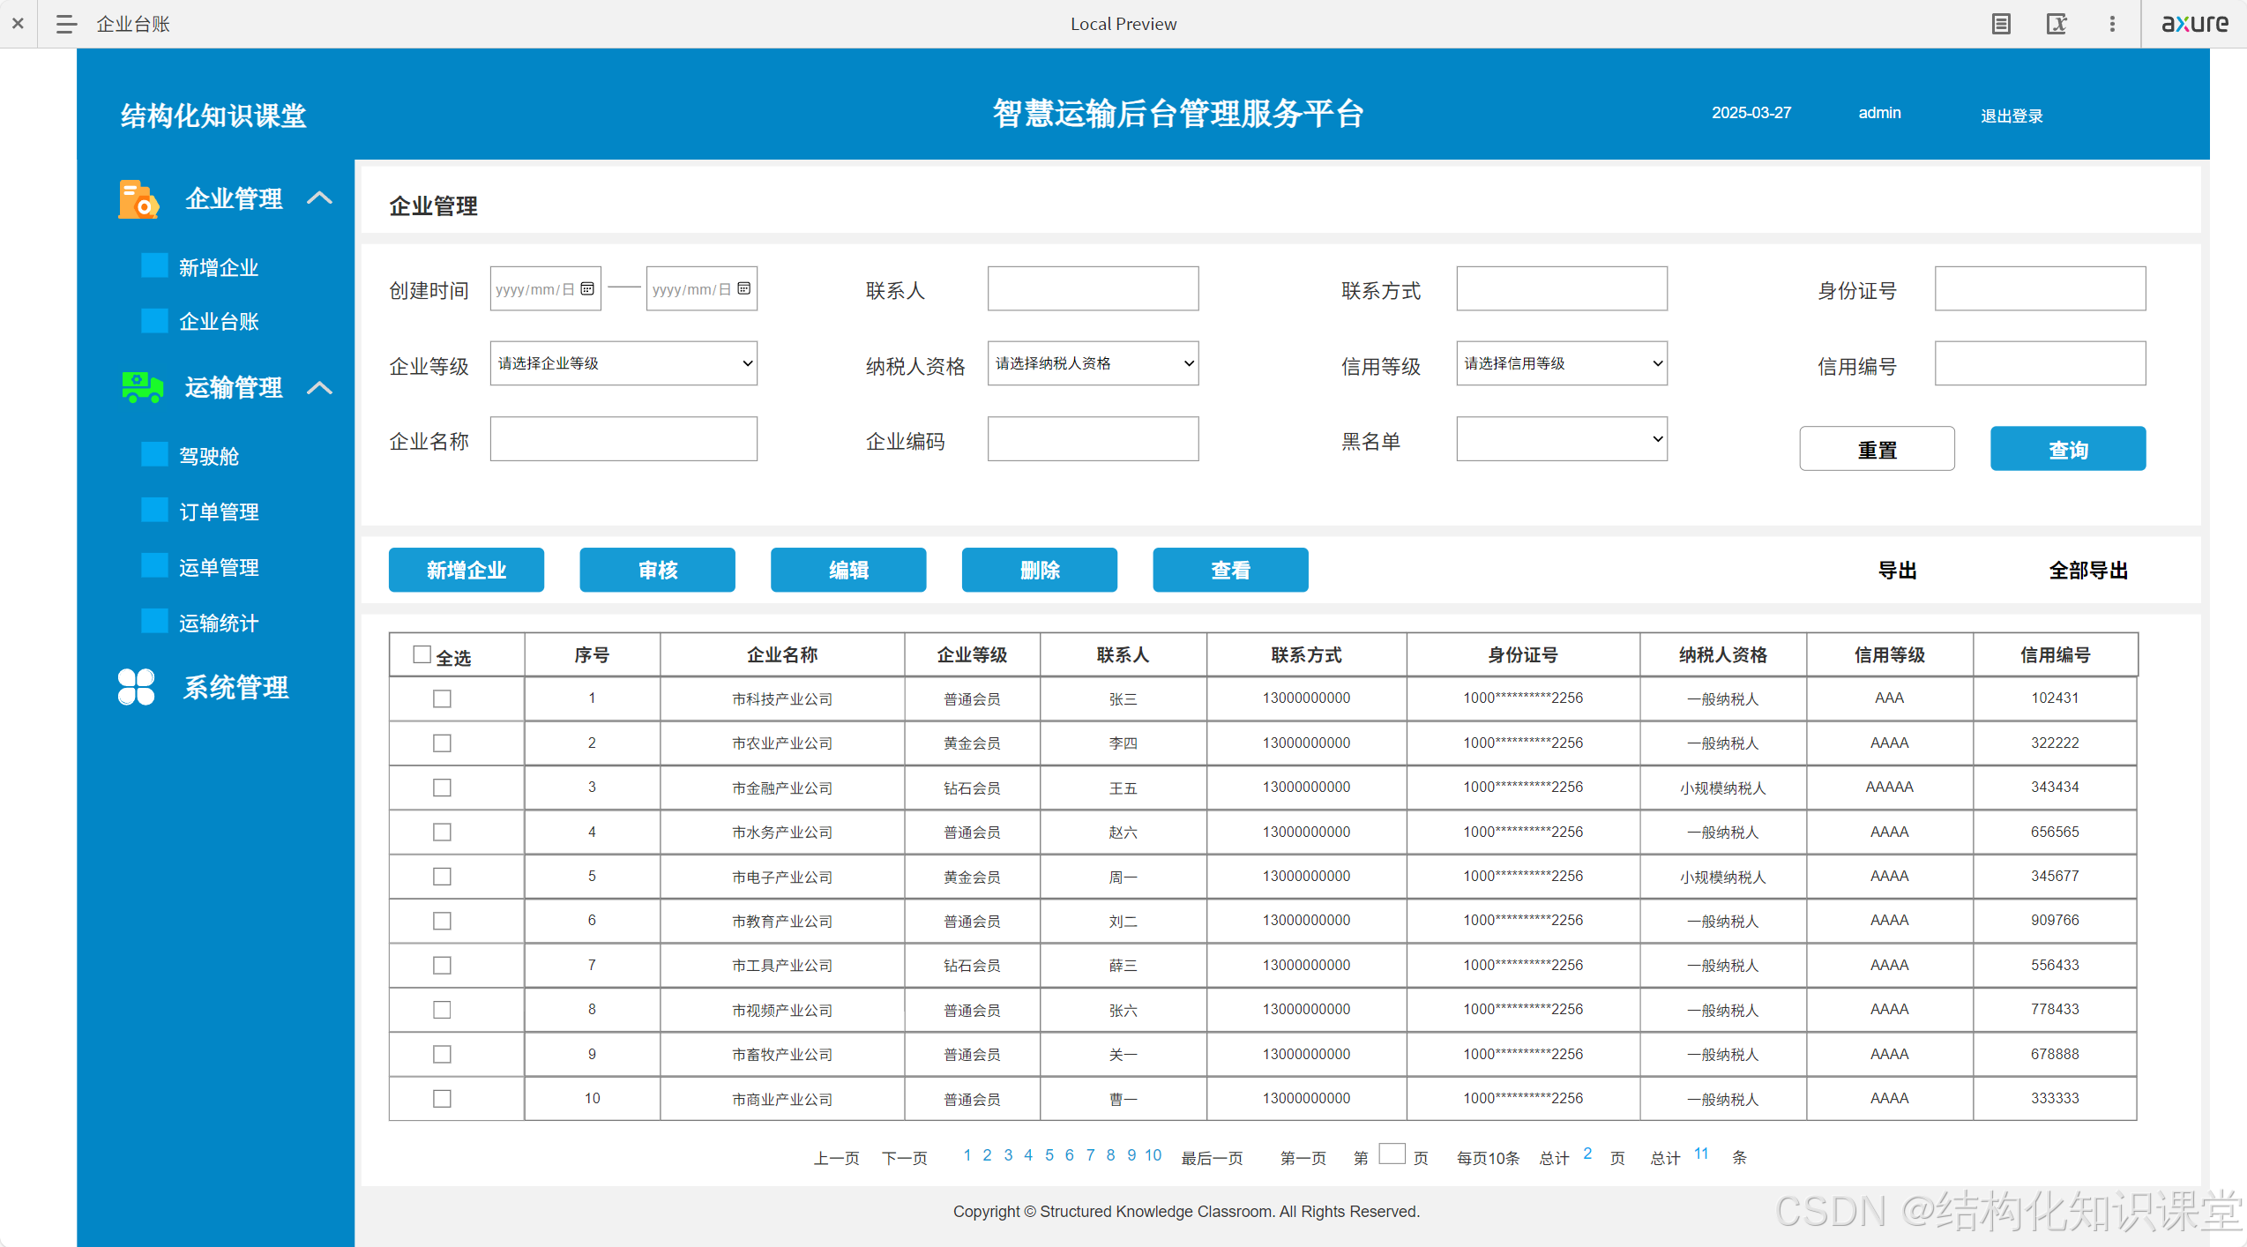2247x1247 pixels.
Task: Expand the 请选择纳税人资格 dropdown
Action: click(1092, 363)
